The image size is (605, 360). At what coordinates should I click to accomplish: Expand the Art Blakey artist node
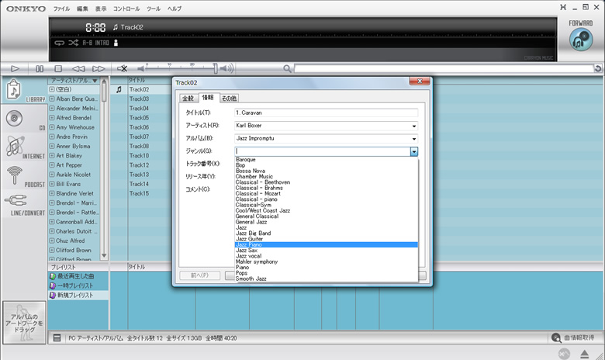pyautogui.click(x=52, y=155)
